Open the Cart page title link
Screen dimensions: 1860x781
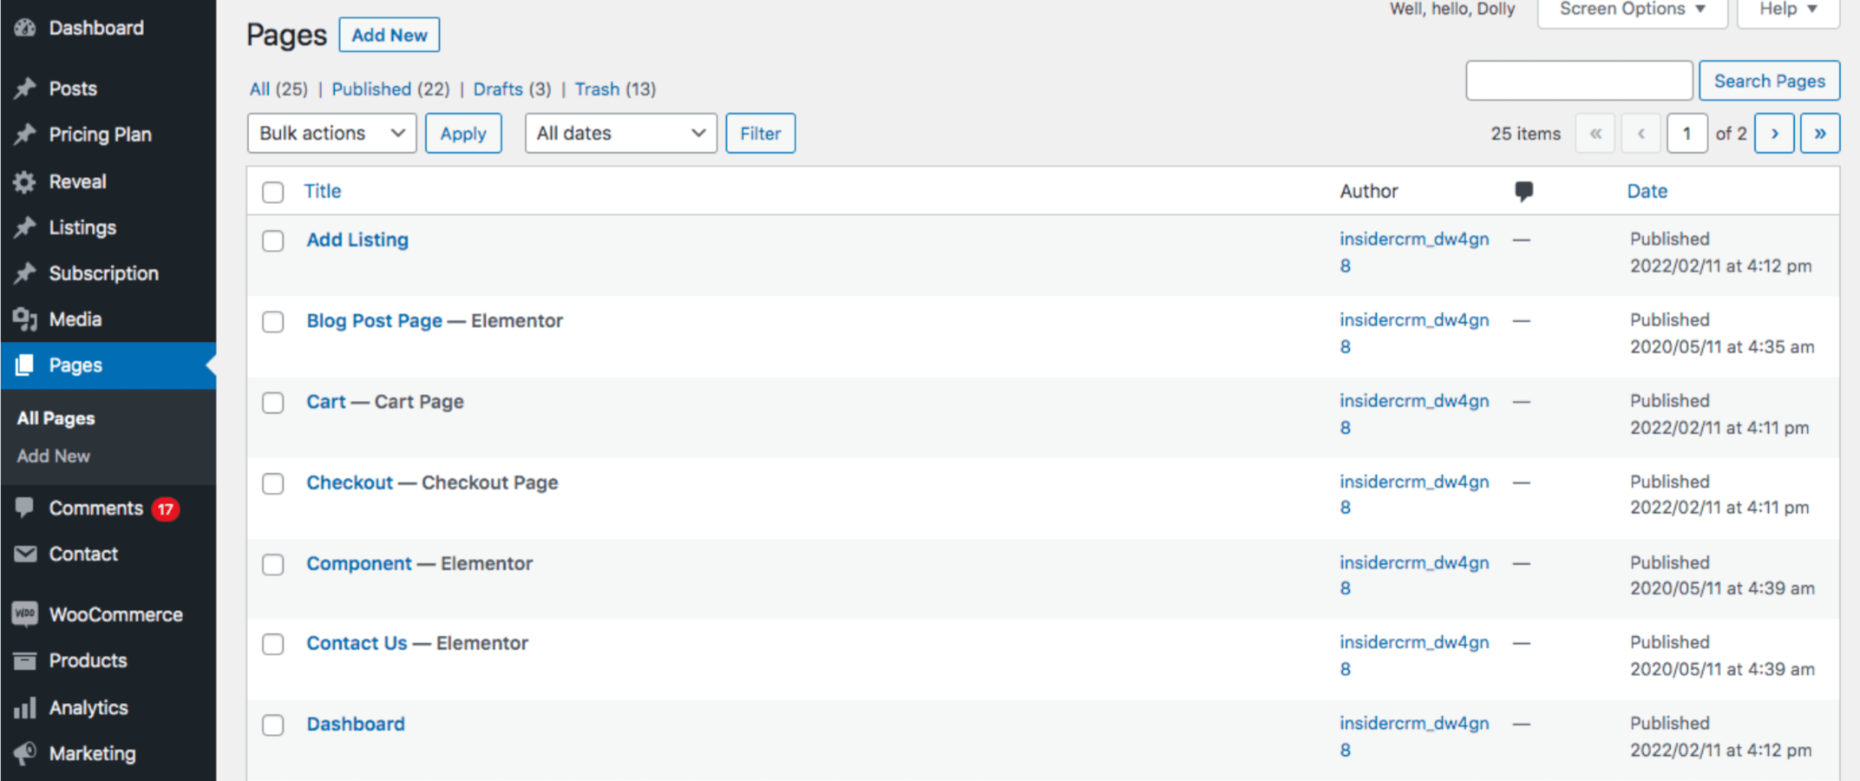click(x=326, y=402)
